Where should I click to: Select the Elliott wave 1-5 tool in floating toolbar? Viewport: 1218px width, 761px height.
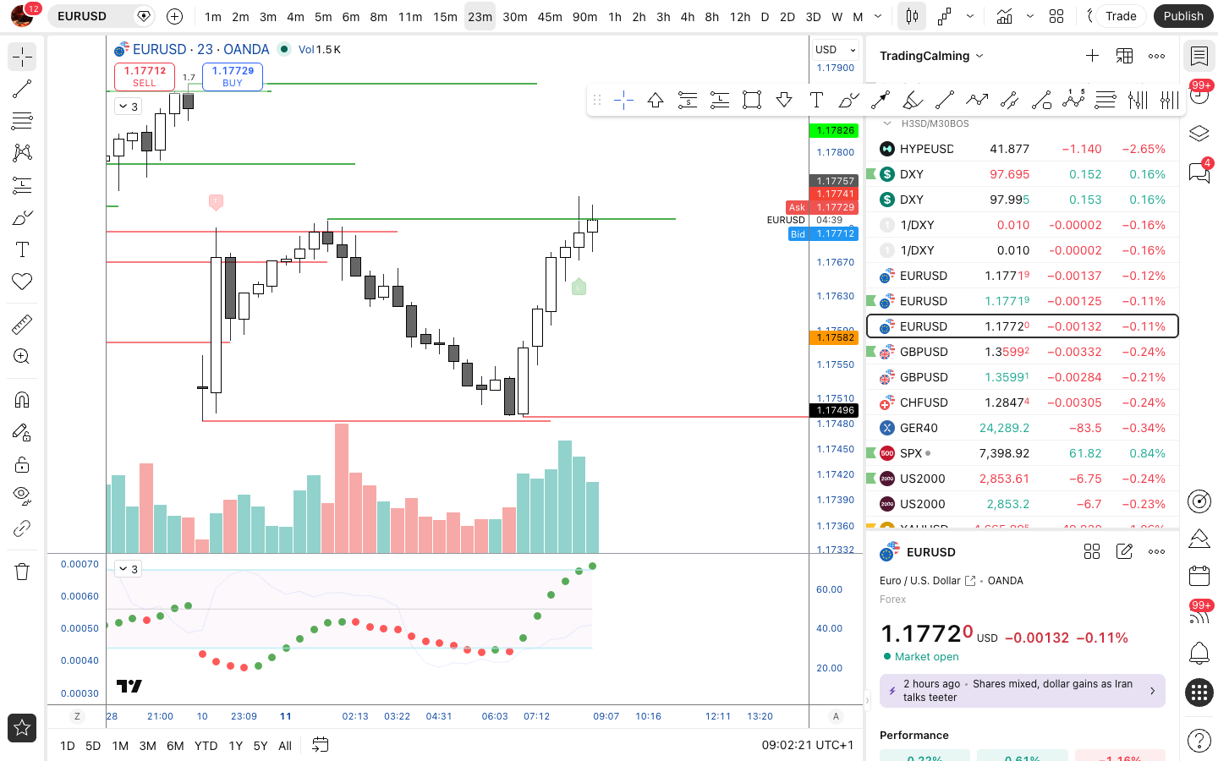(1073, 100)
